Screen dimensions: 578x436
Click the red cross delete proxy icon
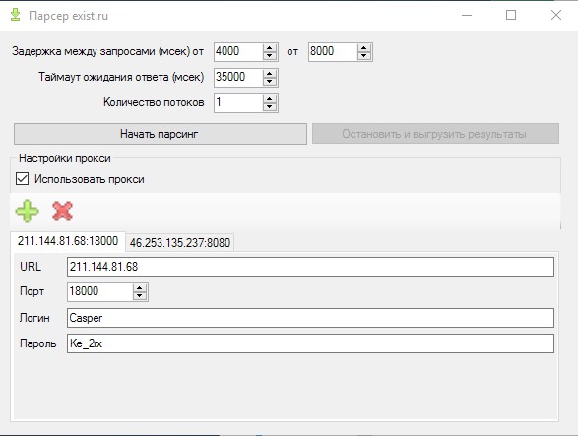tap(62, 211)
